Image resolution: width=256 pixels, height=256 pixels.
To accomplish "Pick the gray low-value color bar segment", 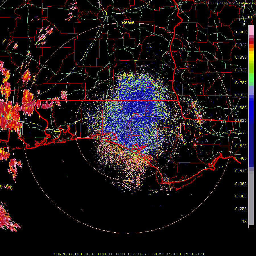I will [x=251, y=198].
